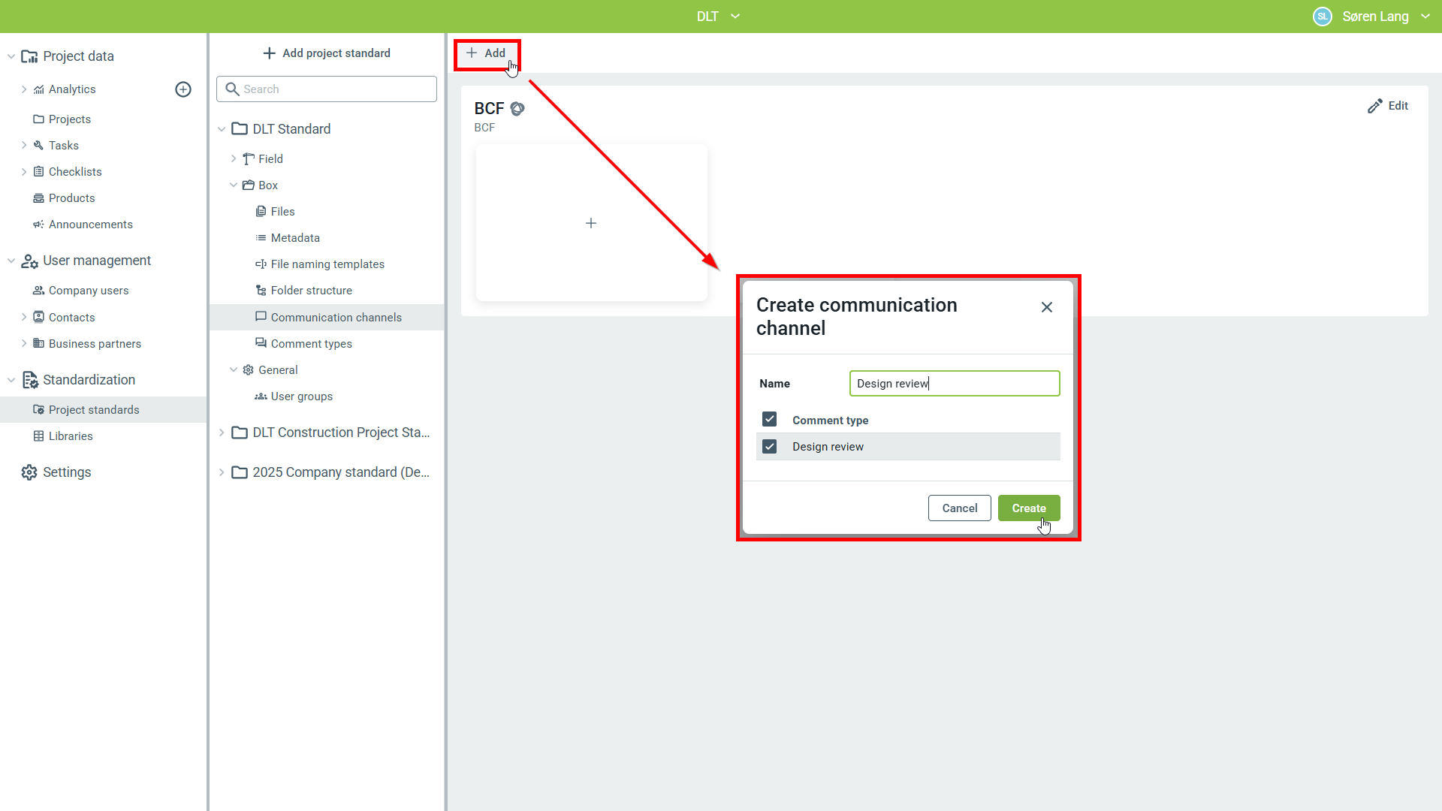Viewport: 1442px width, 811px height.
Task: Open the Settings gear in the sidebar
Action: 29,472
